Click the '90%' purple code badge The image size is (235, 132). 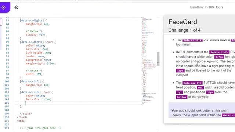point(200,88)
